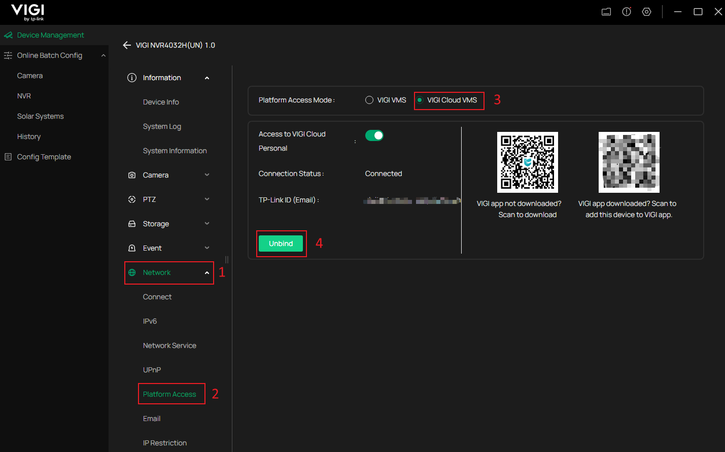Collapse the Online Batch Config chevron
This screenshot has height=452, width=725.
(103, 55)
